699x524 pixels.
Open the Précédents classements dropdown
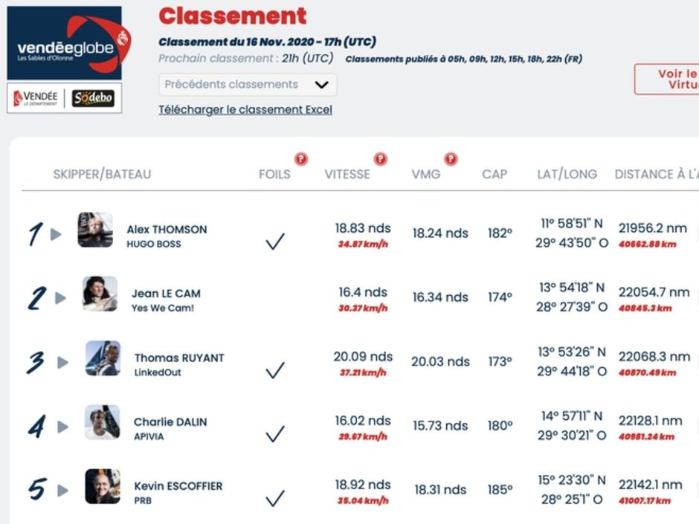pos(248,85)
